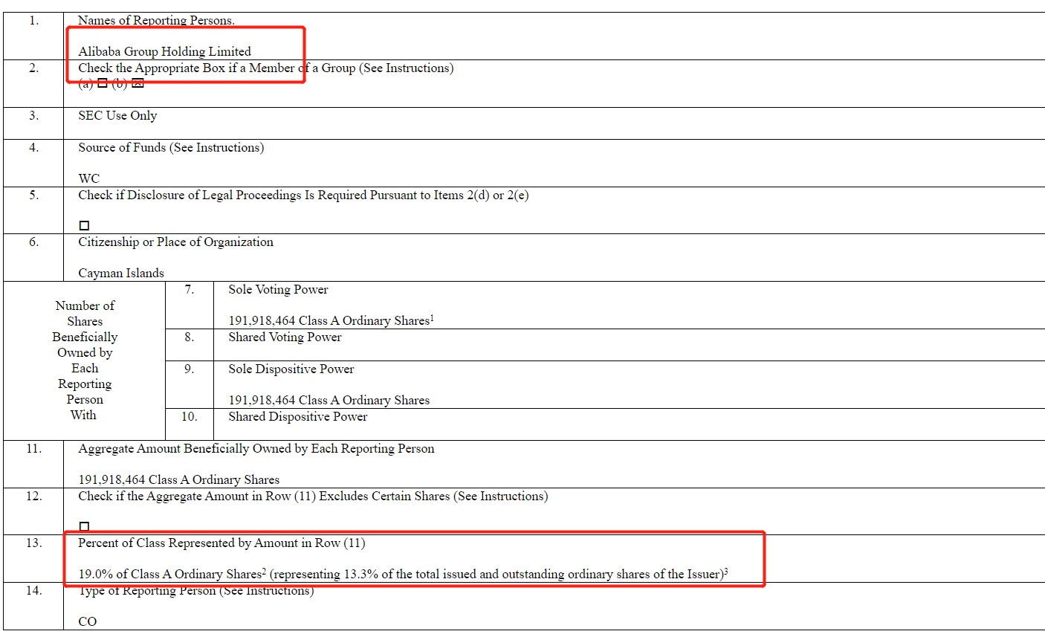Click "Source of Funds (See Instructions)" label
1045x637 pixels.
(x=171, y=148)
